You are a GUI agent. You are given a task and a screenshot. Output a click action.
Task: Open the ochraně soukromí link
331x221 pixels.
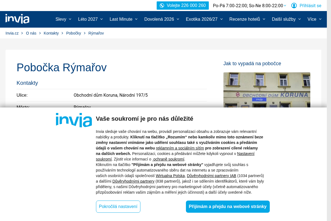[168, 159]
